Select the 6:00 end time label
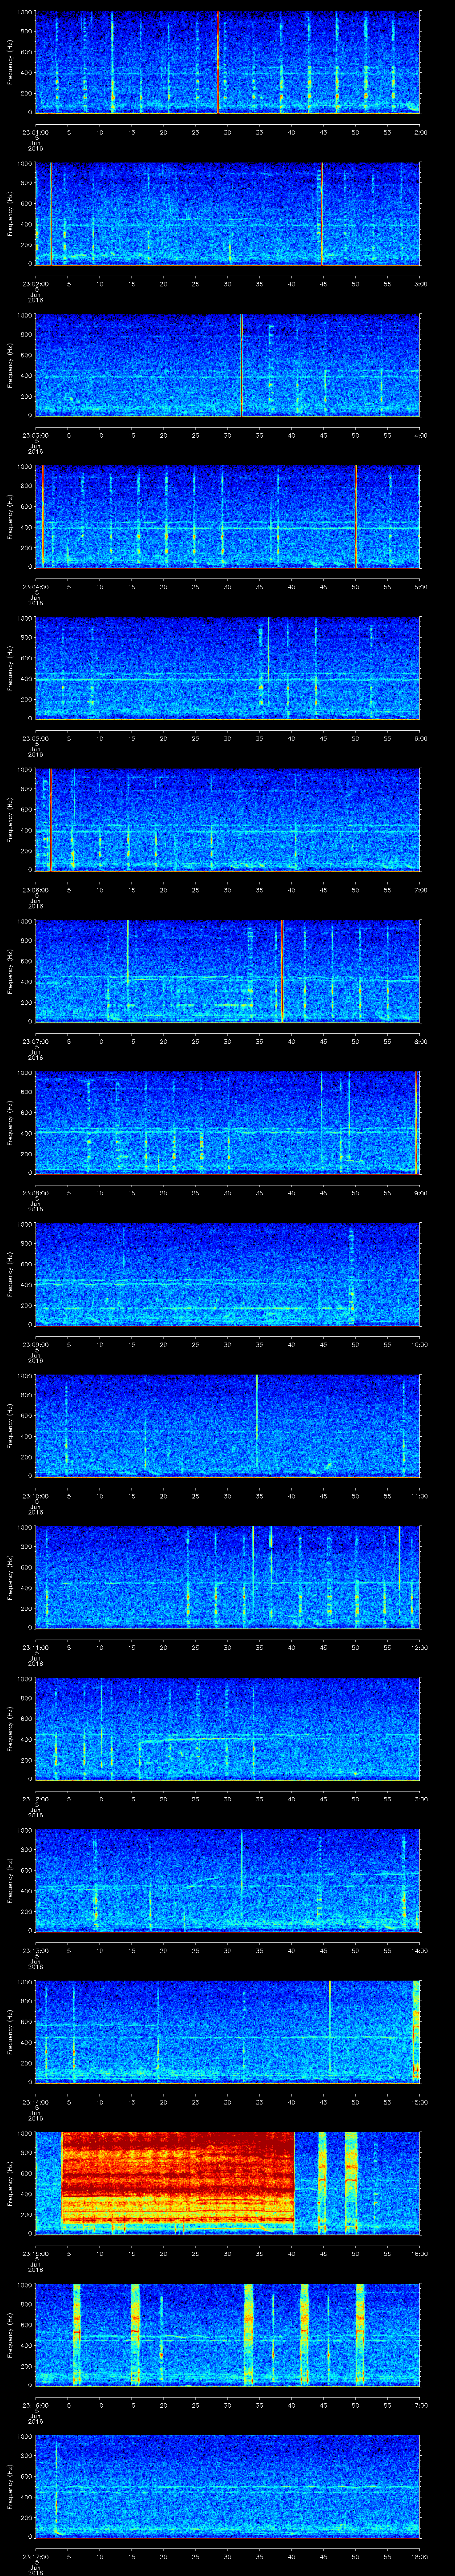455x2576 pixels. (x=420, y=738)
